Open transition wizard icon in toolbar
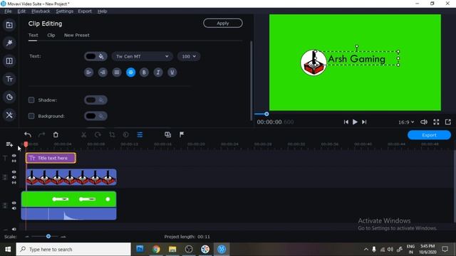Screen dimensions: 456x256 coord(168,134)
